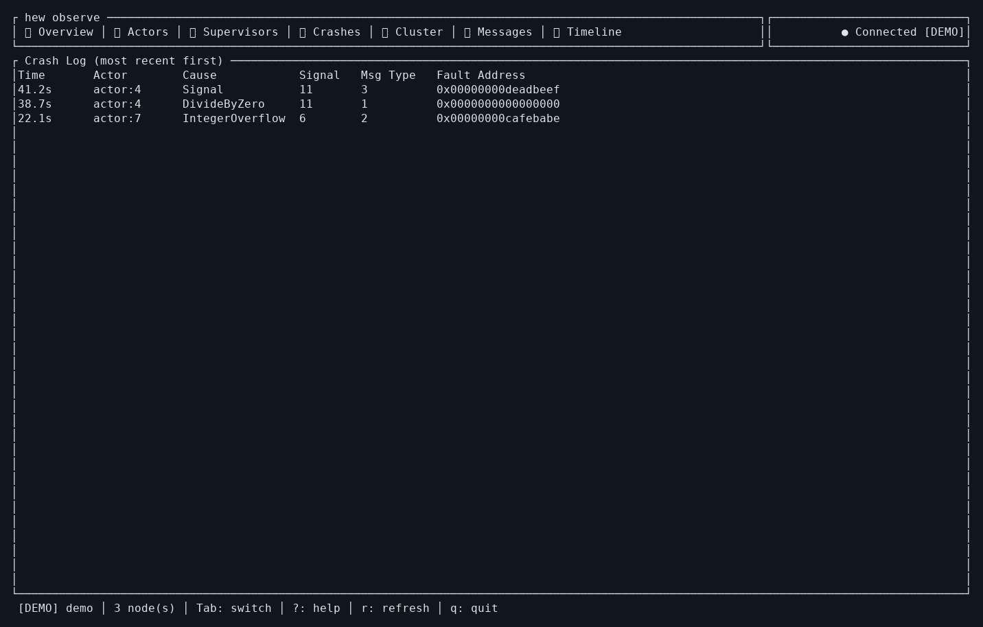Click the icon glyph beside the Supervisors tab
Screen dimensions: 983x627
pyautogui.click(x=193, y=32)
